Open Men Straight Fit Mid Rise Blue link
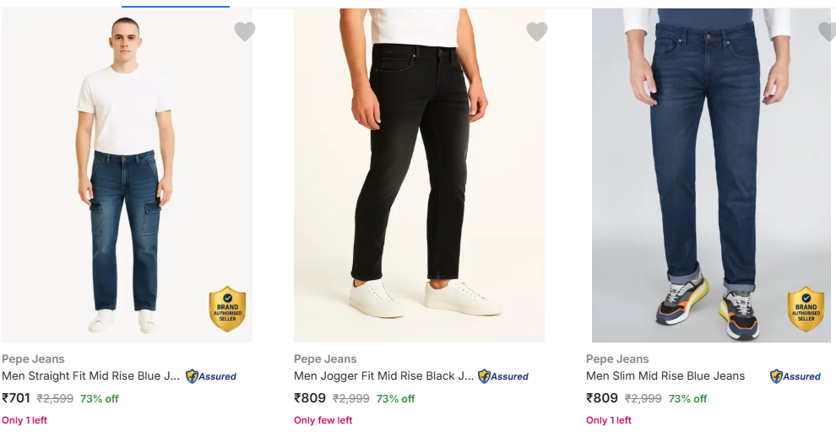836x432 pixels. click(90, 376)
